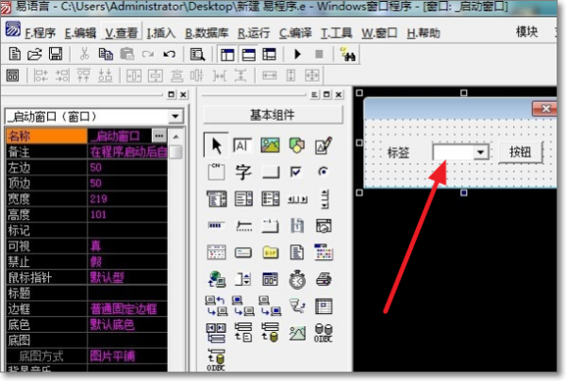The height and width of the screenshot is (381, 566).
Task: Click the 底色 value 默认底色
Action: (x=112, y=325)
